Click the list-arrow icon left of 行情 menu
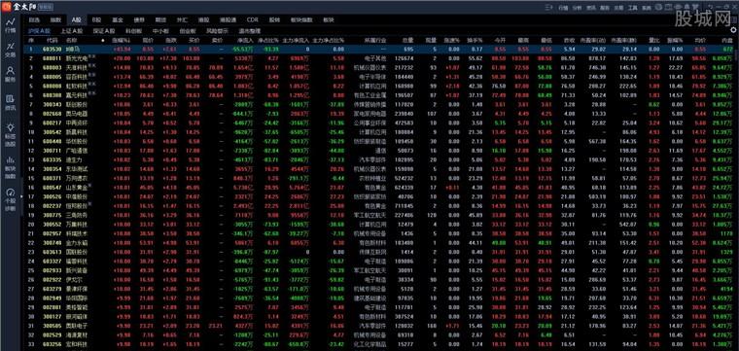Viewport: 739px width, 351px height. tap(548, 8)
